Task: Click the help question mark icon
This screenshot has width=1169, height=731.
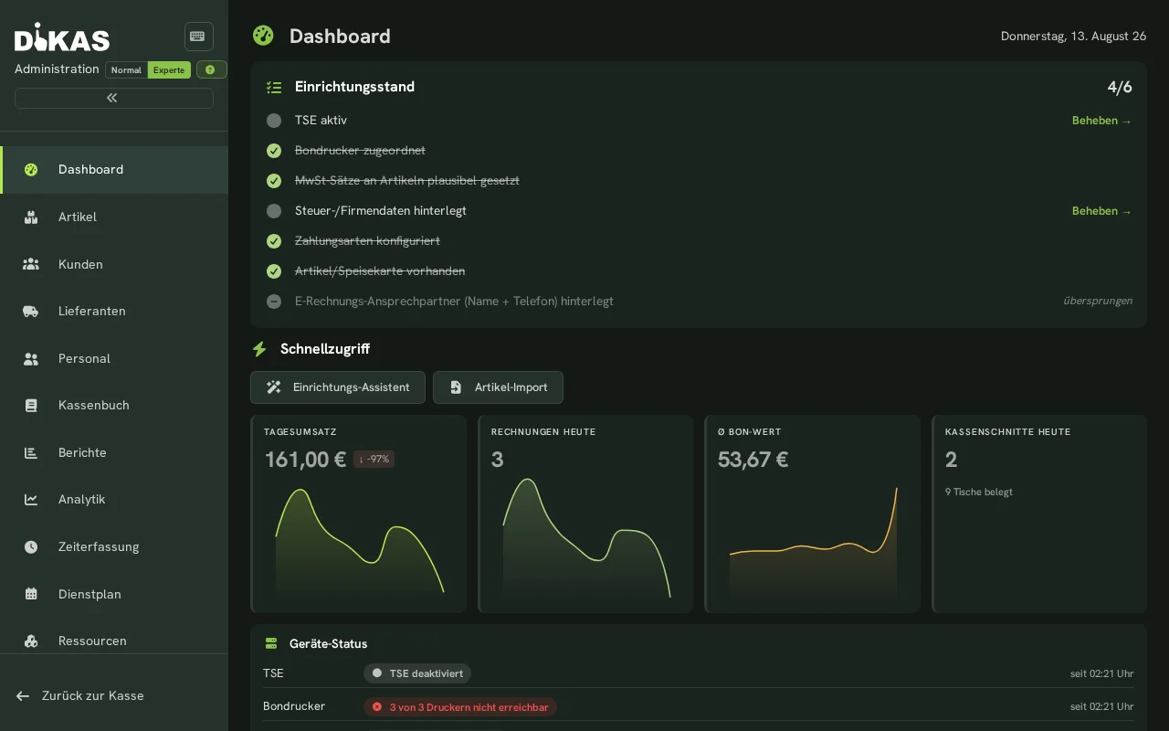Action: [x=211, y=69]
